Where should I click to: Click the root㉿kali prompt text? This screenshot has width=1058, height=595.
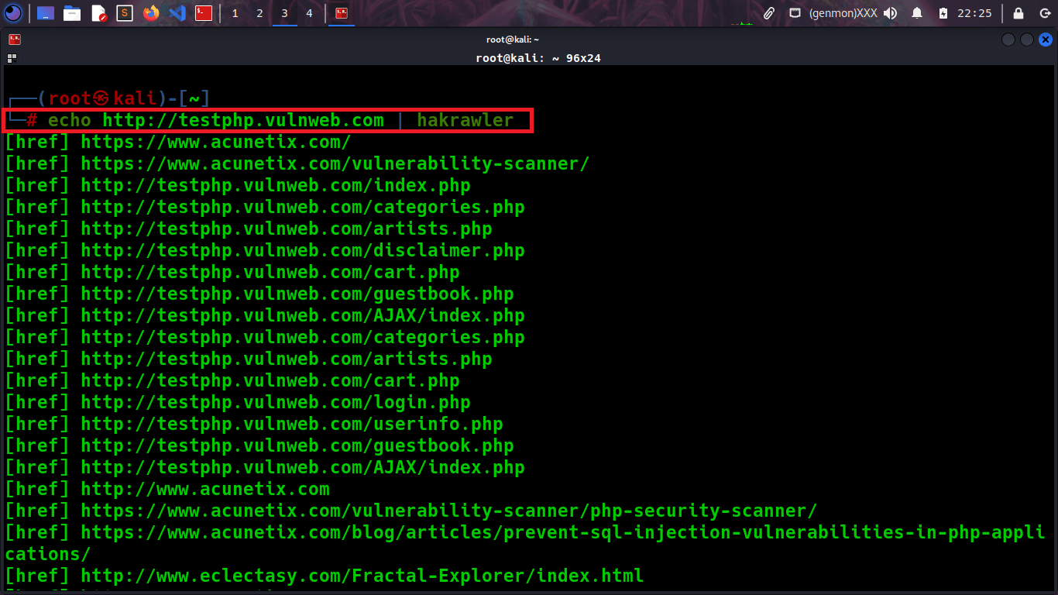(102, 98)
